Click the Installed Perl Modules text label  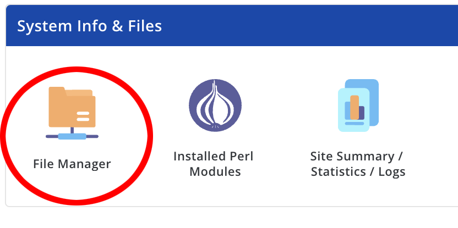click(x=214, y=164)
